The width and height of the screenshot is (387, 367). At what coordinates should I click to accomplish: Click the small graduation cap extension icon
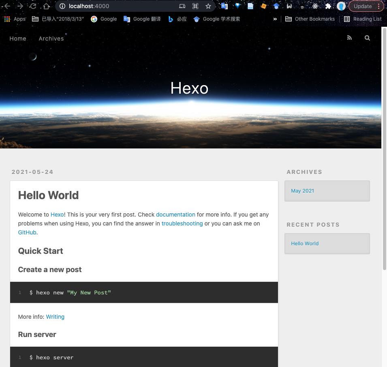[302, 7]
